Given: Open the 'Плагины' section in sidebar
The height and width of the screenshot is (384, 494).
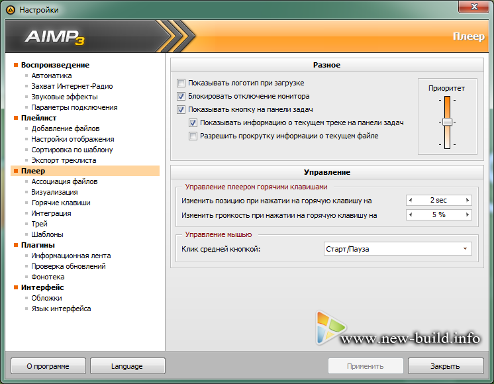Looking at the screenshot, I should pyautogui.click(x=38, y=245).
